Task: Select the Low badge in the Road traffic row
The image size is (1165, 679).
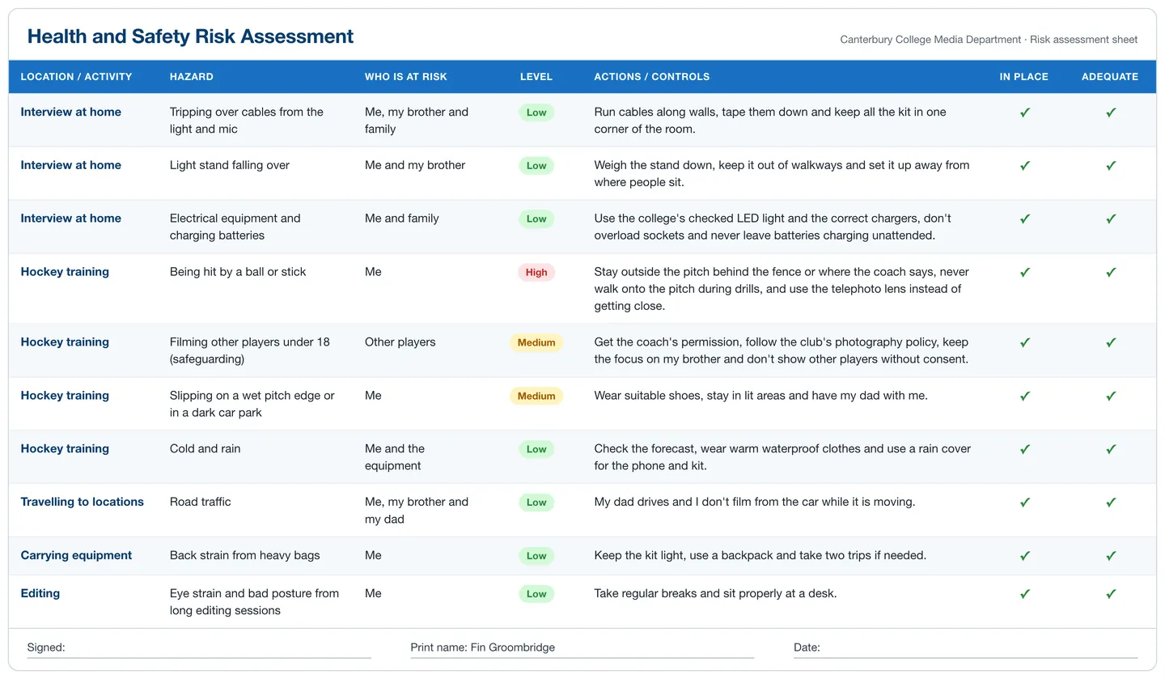Action: pyautogui.click(x=536, y=503)
